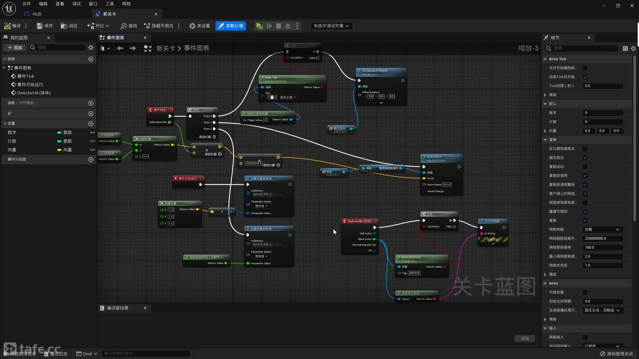Navigate back in graph history
This screenshot has height=359, width=639.
click(120, 48)
